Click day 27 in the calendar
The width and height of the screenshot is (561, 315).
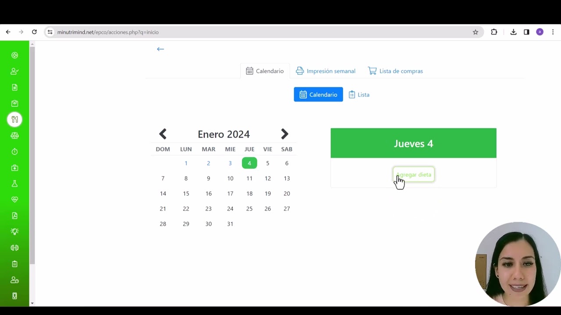tap(287, 209)
